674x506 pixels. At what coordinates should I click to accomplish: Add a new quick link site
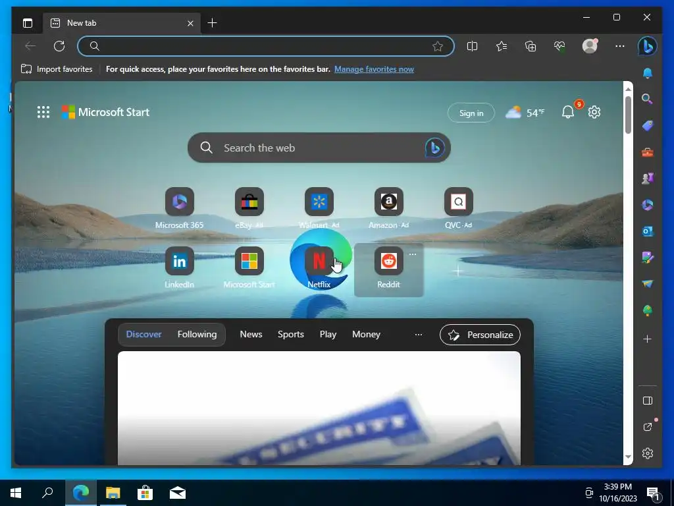point(458,271)
